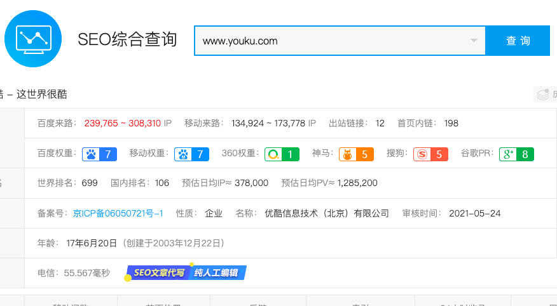Click the 查询 search button
Screen dimensions: 557x306
pos(518,41)
